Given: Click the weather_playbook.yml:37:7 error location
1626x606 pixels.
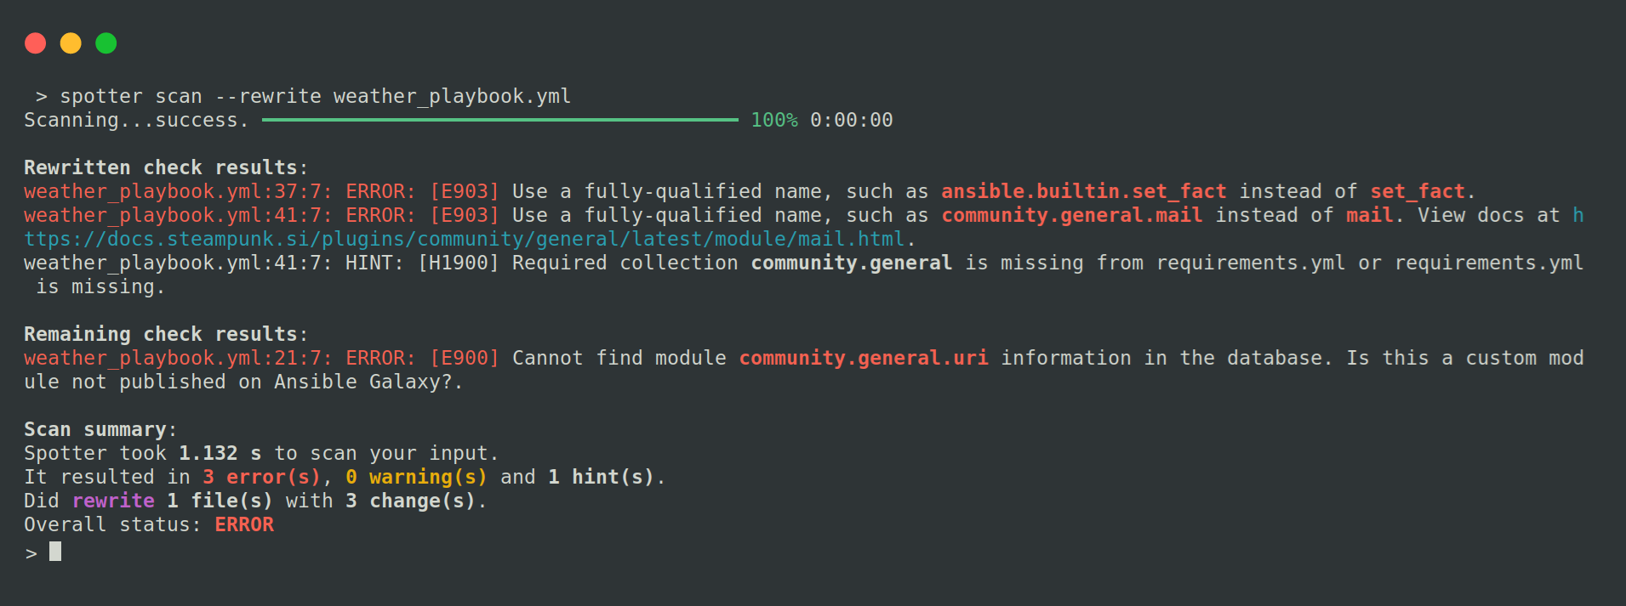Looking at the screenshot, I should [178, 192].
